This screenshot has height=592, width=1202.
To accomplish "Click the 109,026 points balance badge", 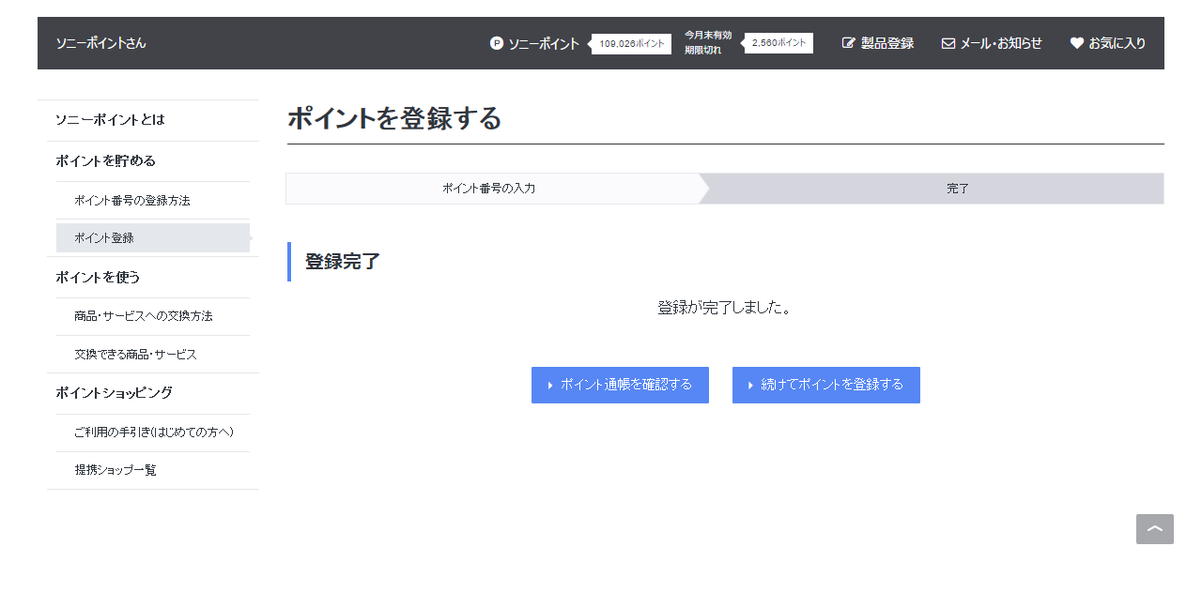I will tap(632, 44).
